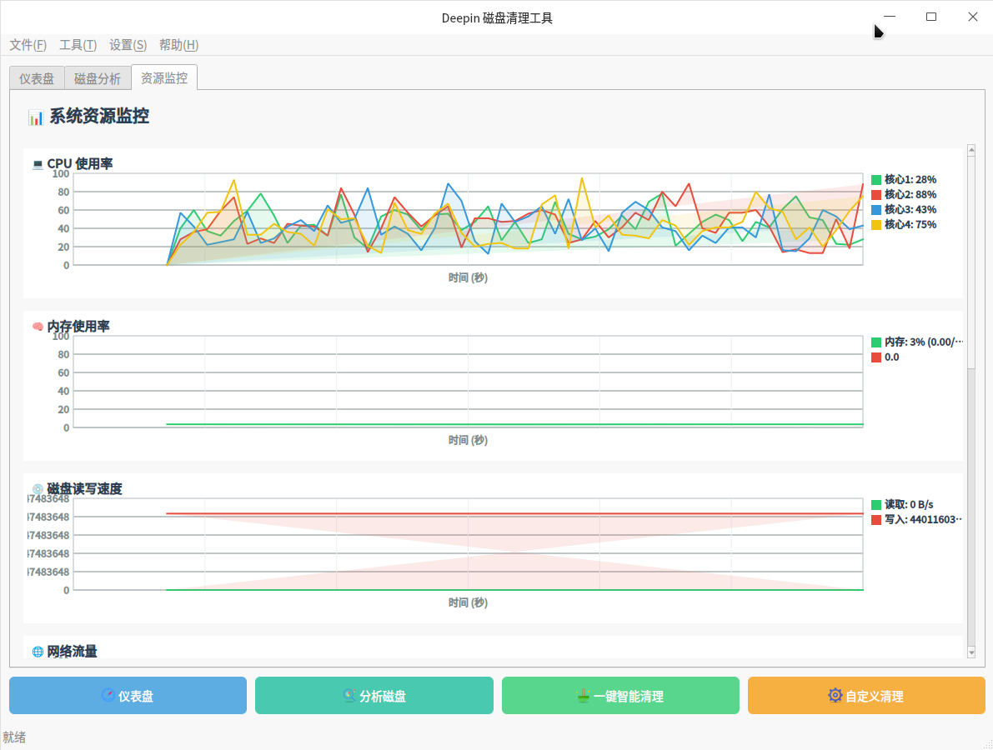Click the green 内存 legend swatch
The height and width of the screenshot is (750, 993).
[x=876, y=342]
